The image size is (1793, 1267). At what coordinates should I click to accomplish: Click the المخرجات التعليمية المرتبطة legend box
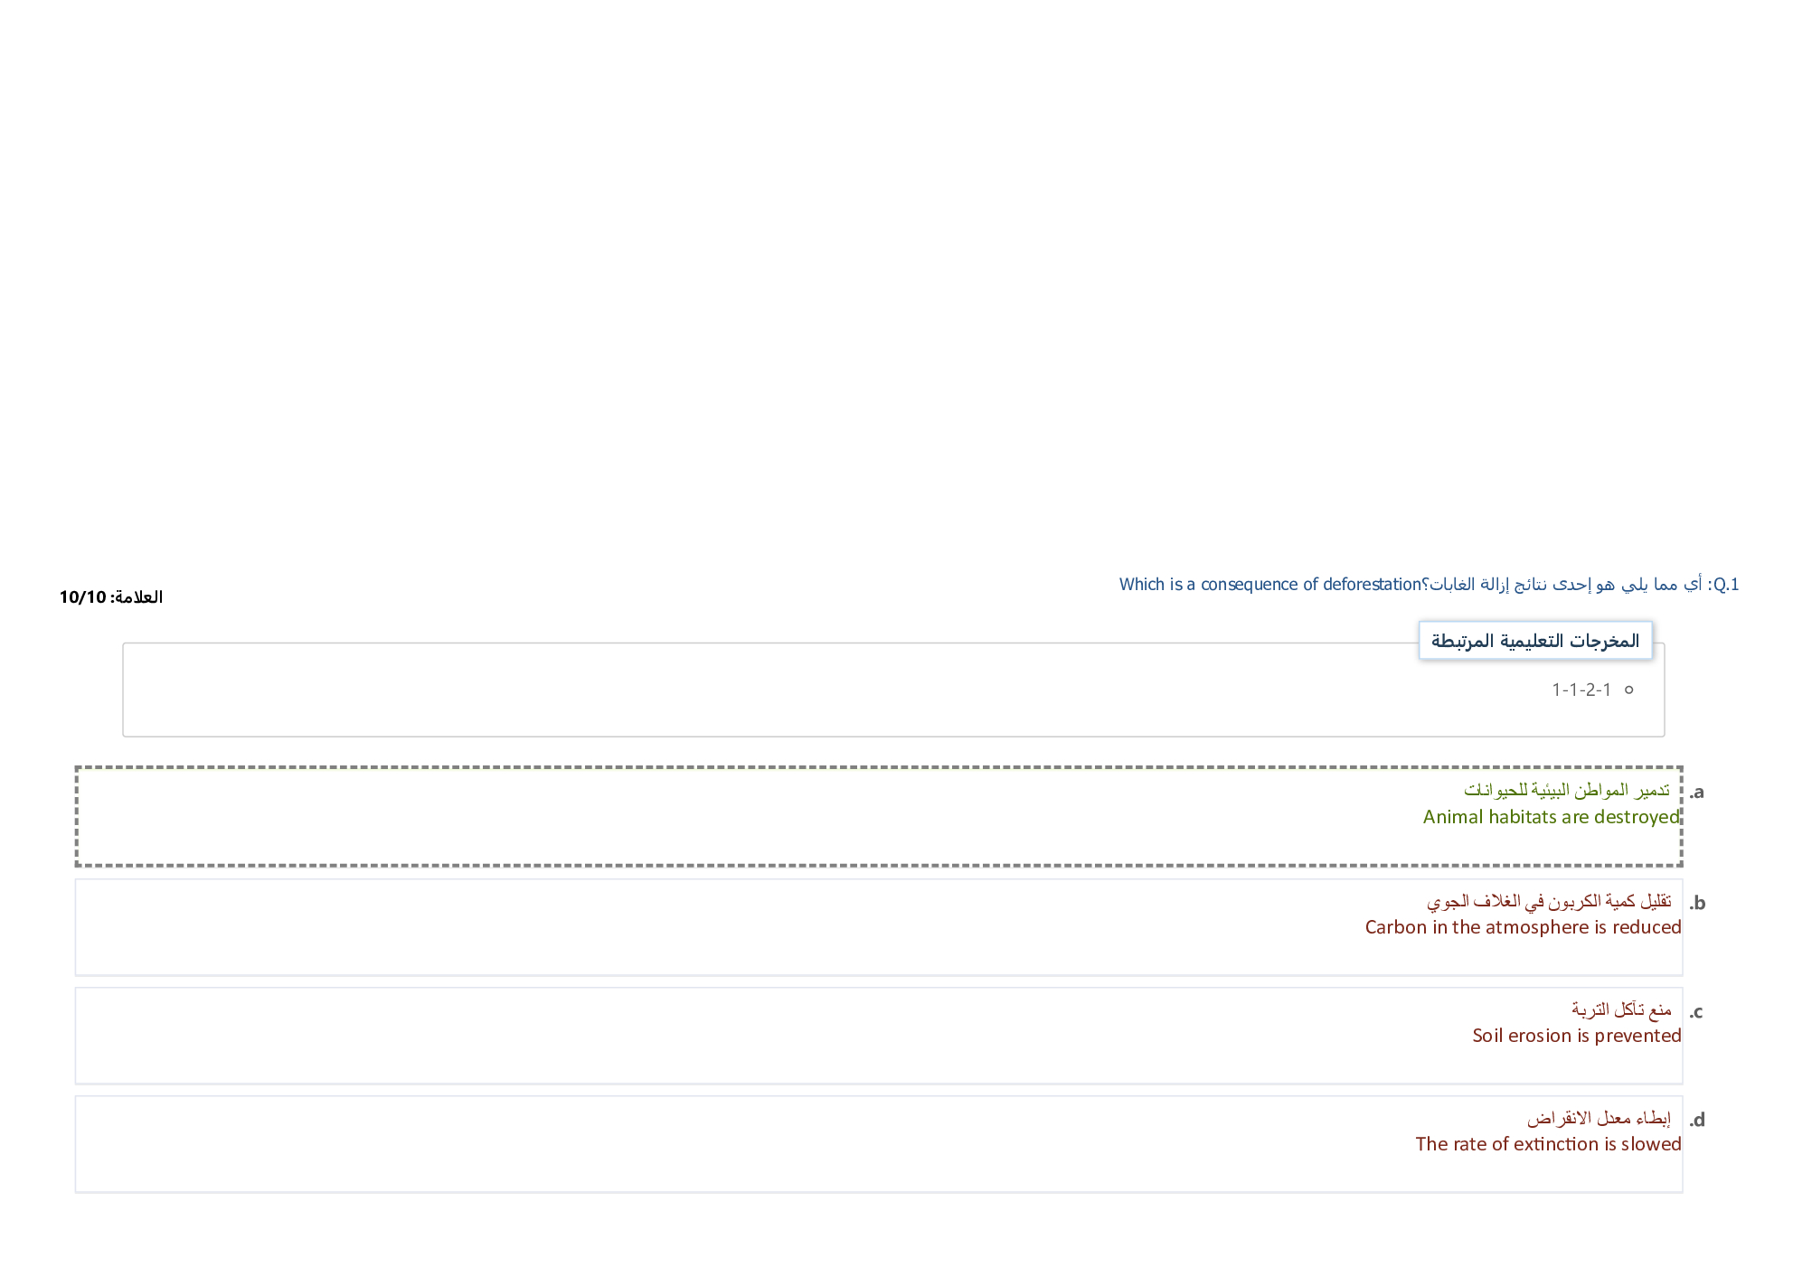pyautogui.click(x=1534, y=641)
